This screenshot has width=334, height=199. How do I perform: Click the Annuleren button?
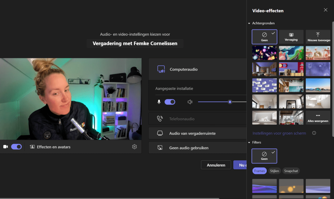tap(216, 165)
